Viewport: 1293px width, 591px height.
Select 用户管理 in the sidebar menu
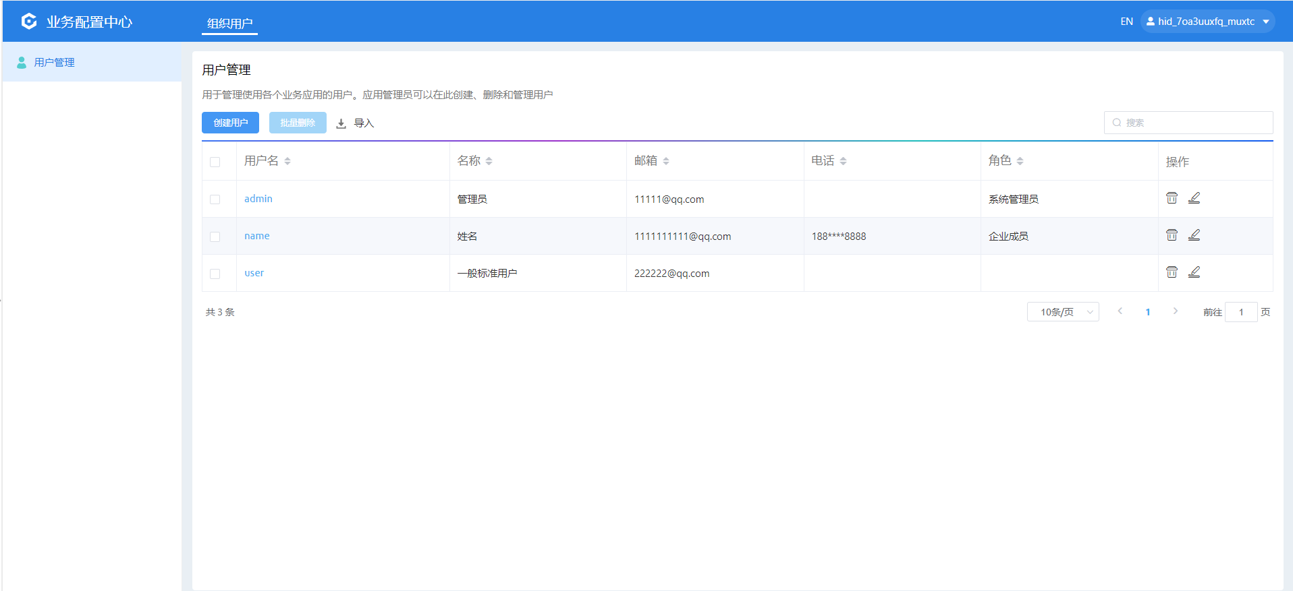coord(92,62)
